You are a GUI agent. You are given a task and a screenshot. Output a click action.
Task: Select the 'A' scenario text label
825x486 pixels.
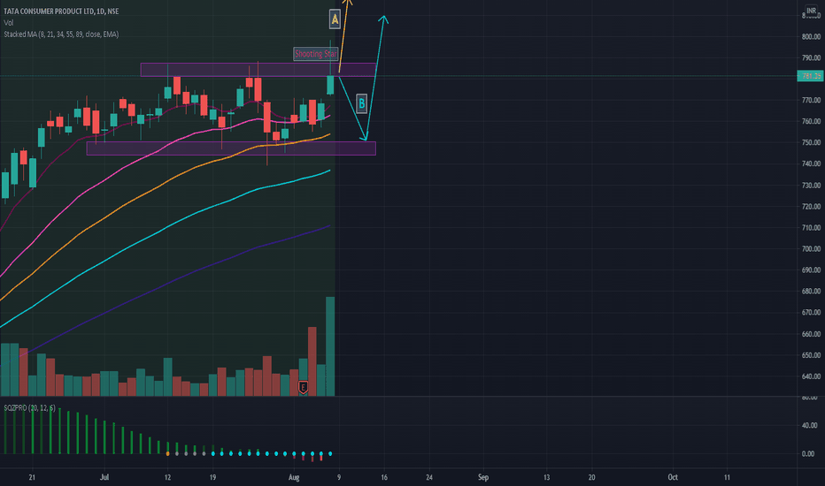pyautogui.click(x=335, y=19)
